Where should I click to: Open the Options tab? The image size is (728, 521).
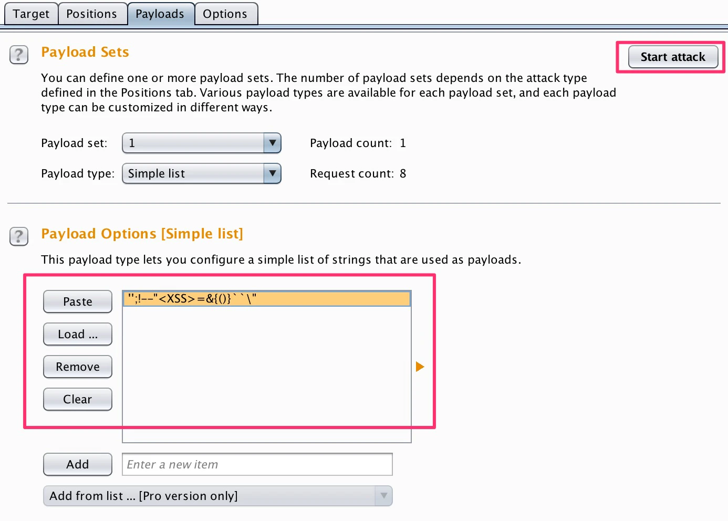coord(226,14)
